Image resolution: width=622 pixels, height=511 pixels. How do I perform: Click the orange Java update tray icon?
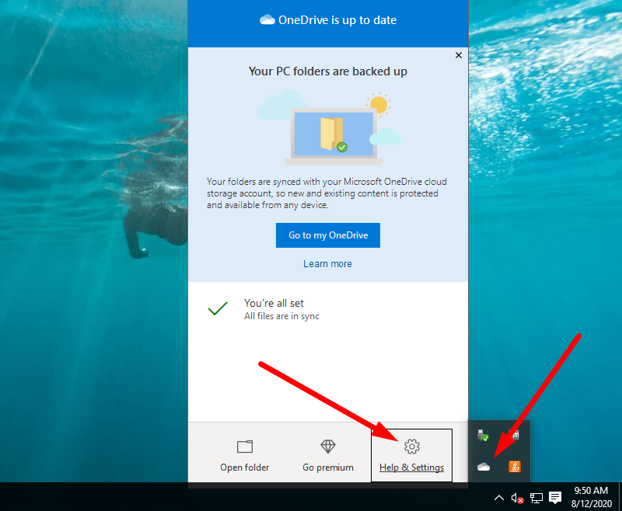click(514, 467)
